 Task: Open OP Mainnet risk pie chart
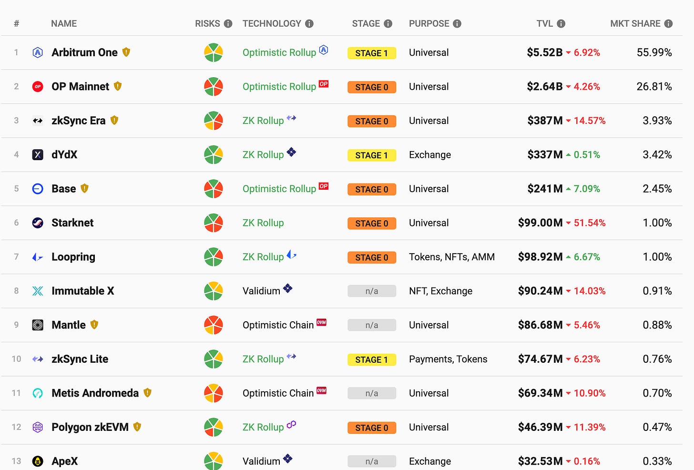pyautogui.click(x=214, y=86)
